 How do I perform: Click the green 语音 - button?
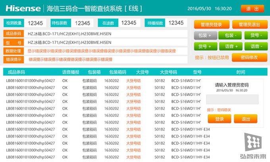(256, 46)
